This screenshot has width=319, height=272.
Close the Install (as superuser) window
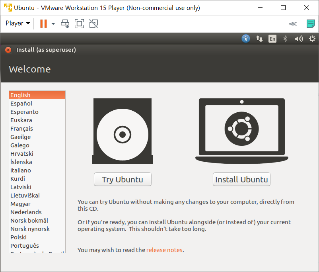pyautogui.click(x=8, y=50)
